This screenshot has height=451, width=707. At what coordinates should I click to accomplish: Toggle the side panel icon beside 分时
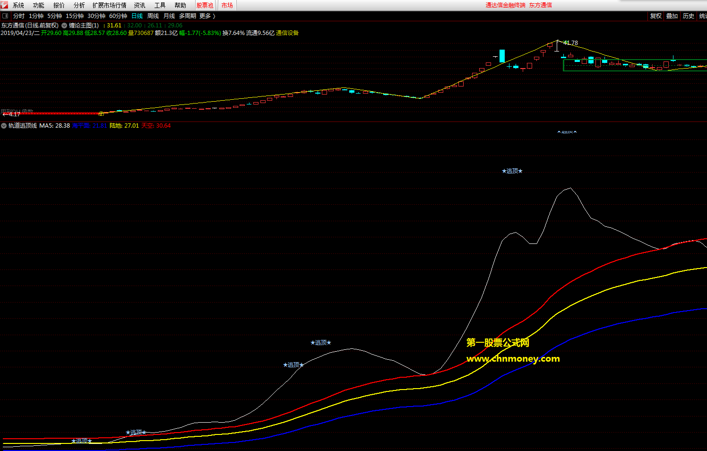[x=5, y=16]
